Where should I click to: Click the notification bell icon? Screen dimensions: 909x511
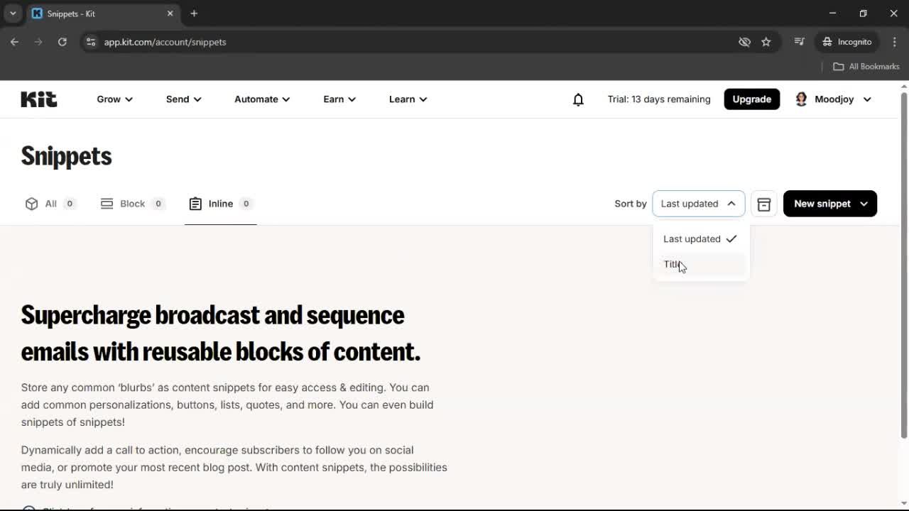(x=578, y=99)
